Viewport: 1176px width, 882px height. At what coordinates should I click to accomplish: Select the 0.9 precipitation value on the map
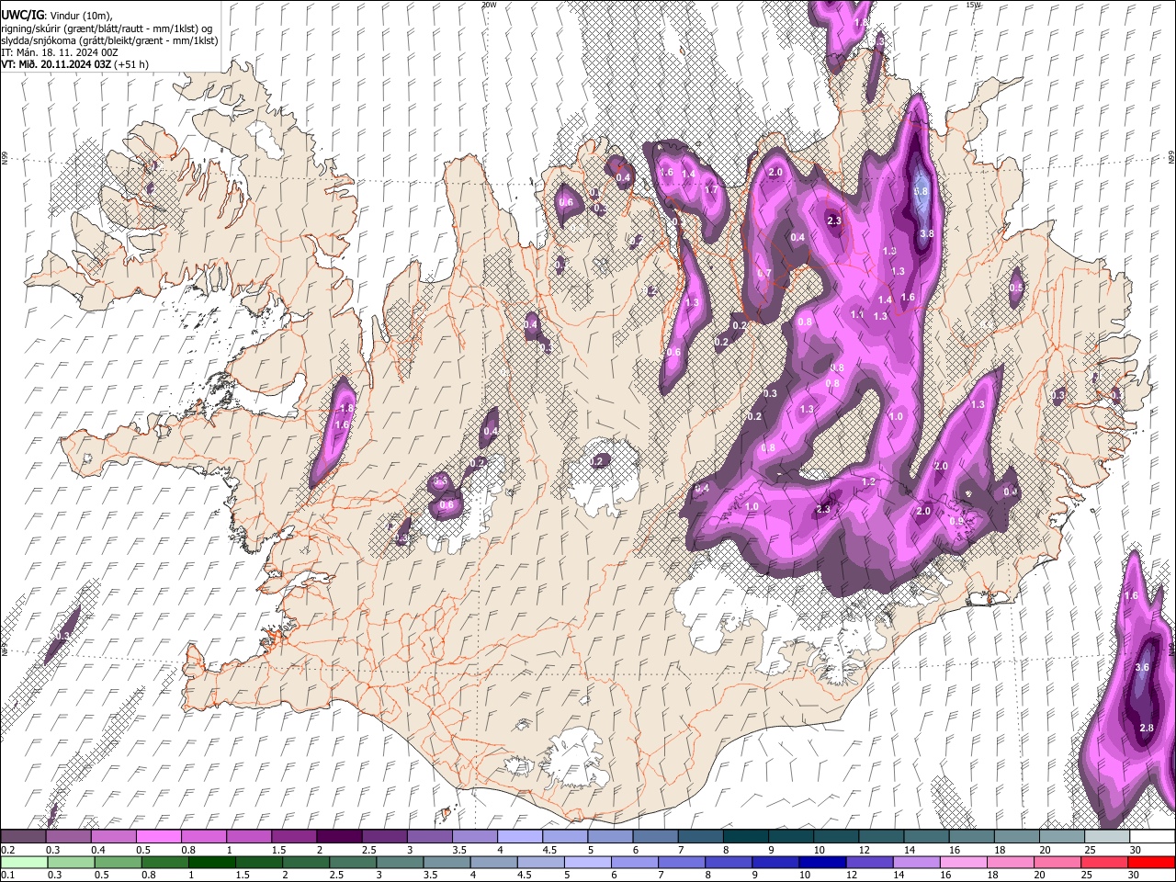[x=955, y=522]
